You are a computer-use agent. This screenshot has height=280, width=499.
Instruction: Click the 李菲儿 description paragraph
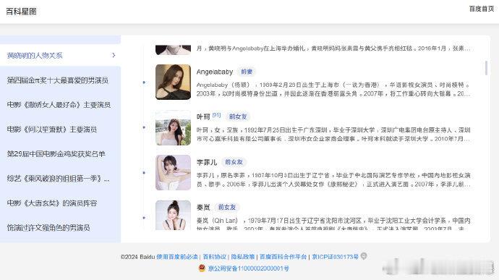tap(333, 179)
